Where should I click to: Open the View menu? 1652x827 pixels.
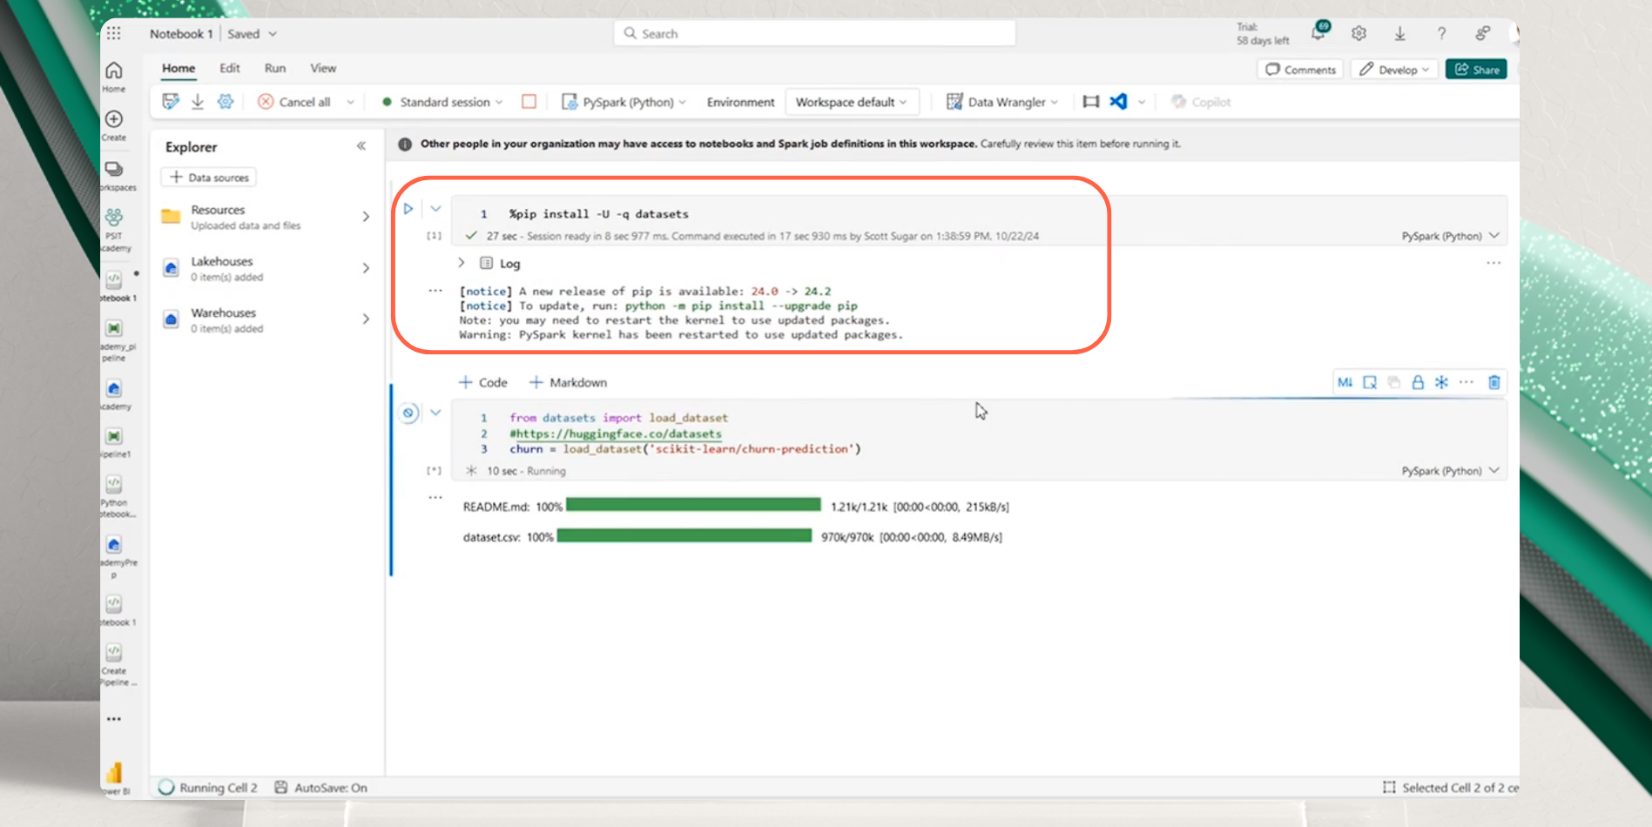tap(322, 68)
